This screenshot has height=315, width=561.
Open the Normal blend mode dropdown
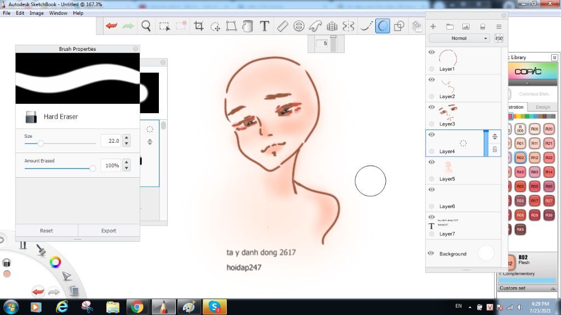pos(459,38)
